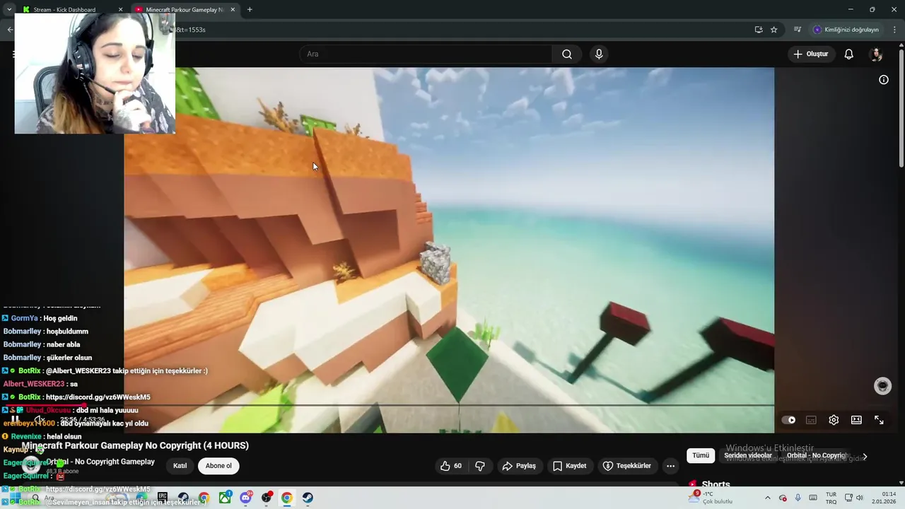Close the Kick Dashboard tab

coord(120,10)
